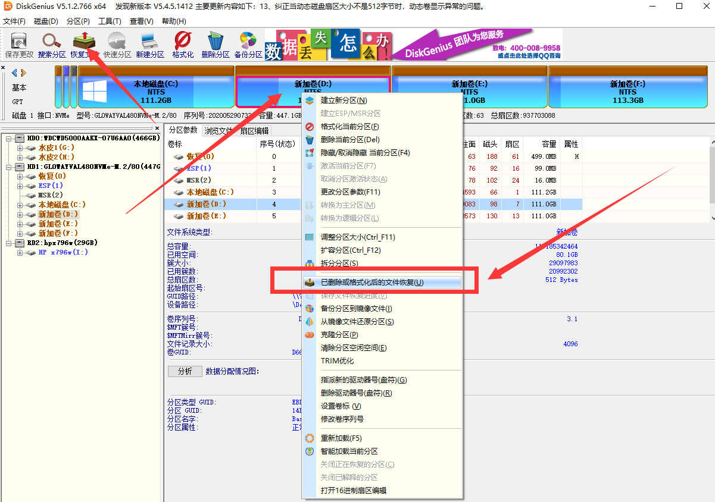This screenshot has height=502, width=715.
Task: Open the 工具(T) menu
Action: pos(110,21)
